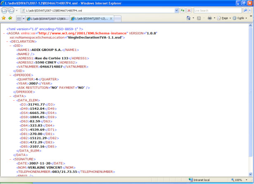Collapse the DPERIODE node
This screenshot has height=184, width=254.
click(10, 75)
